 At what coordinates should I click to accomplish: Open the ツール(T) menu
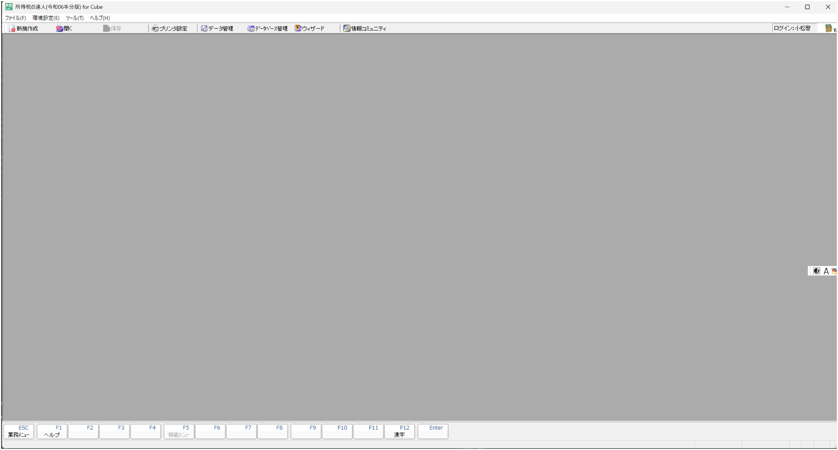(74, 18)
